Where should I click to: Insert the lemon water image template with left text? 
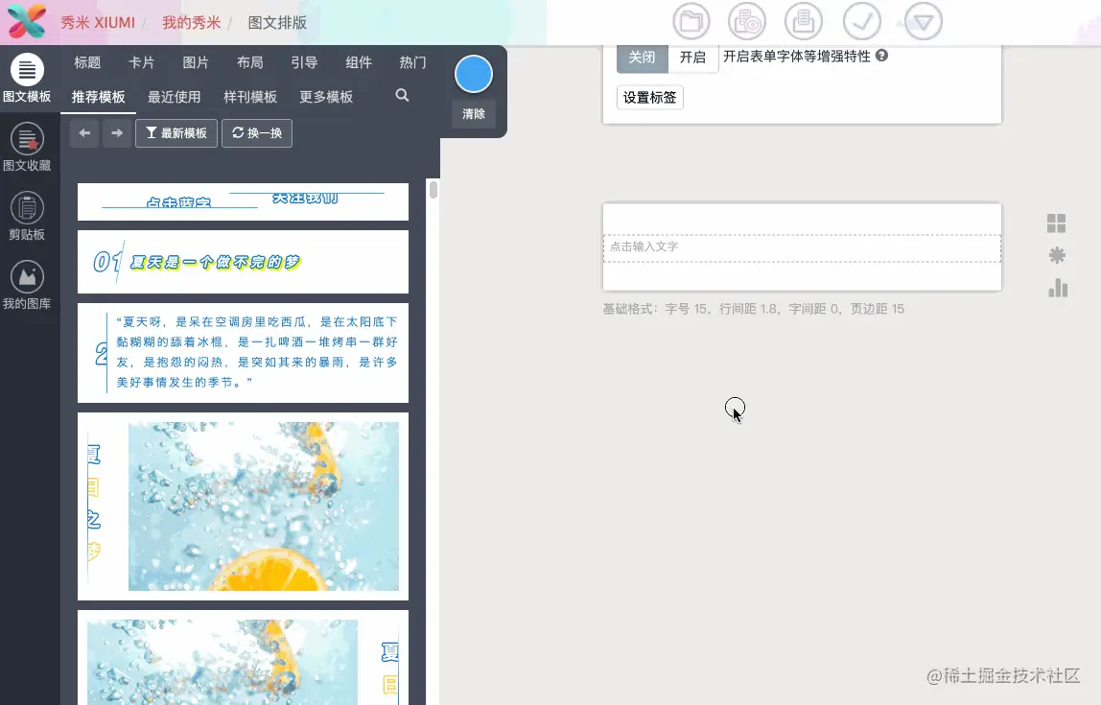tap(243, 506)
